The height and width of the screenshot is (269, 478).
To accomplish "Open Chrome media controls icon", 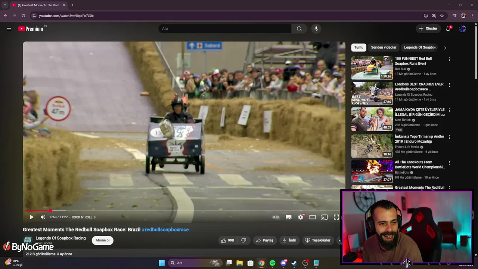I will [x=454, y=16].
